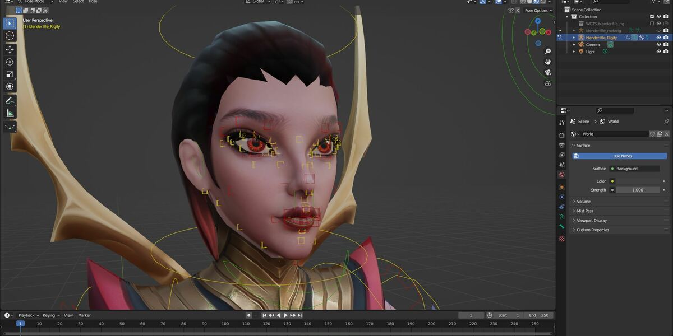
Task: Open the Armature data properties tab
Action: coord(562,216)
